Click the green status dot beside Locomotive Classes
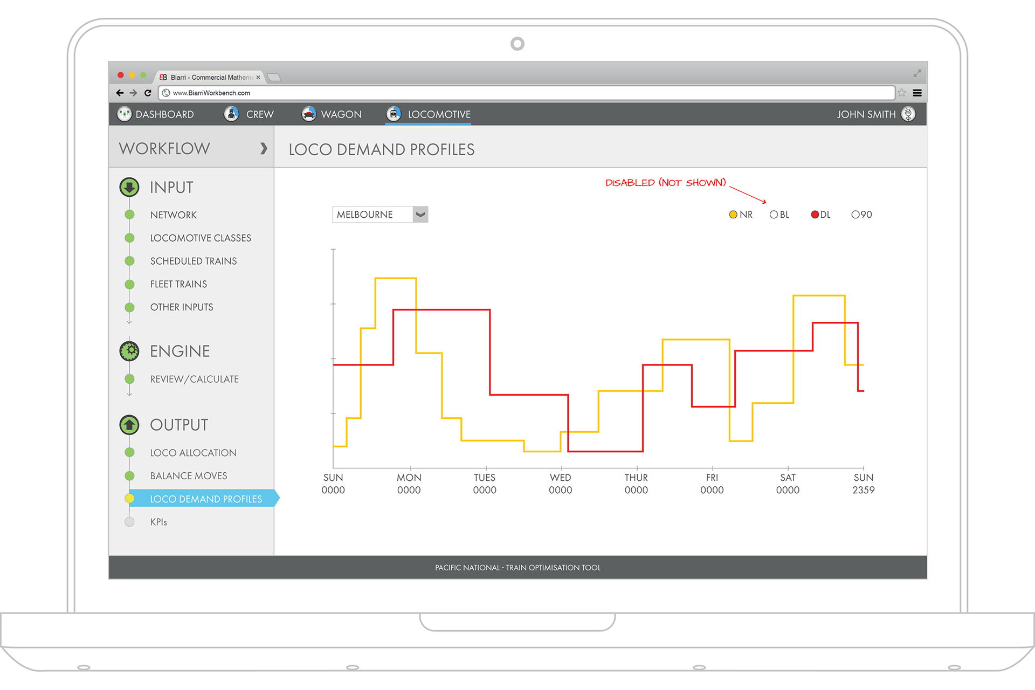Viewport: 1035px width, 690px height. [129, 238]
